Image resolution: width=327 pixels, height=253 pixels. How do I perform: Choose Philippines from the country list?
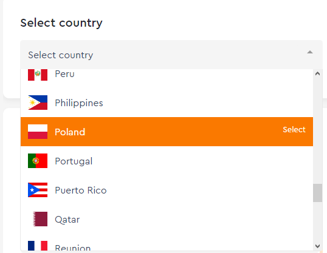tap(167, 103)
